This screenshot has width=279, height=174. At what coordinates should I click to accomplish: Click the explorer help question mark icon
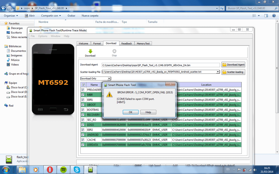pos(274,16)
